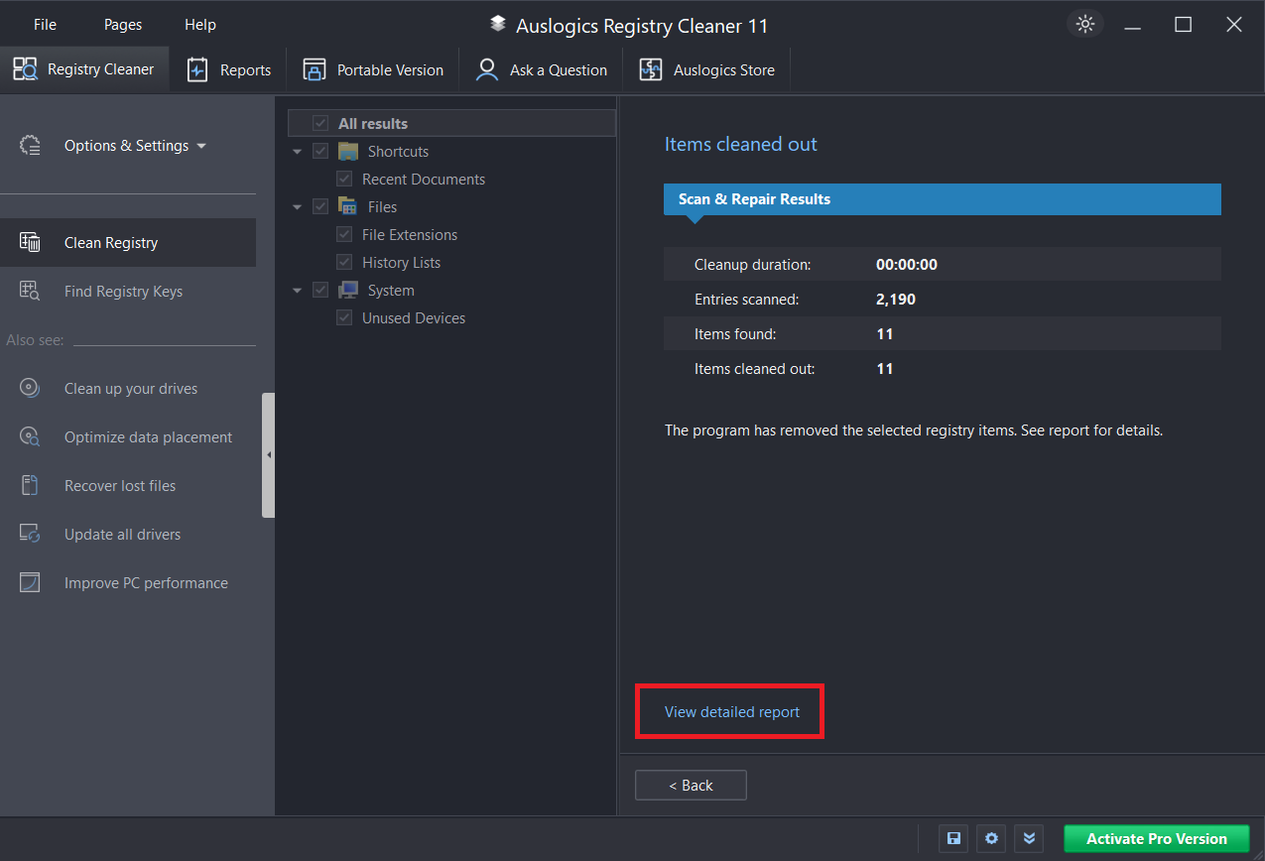Toggle the All results checkbox
Screen dimensions: 1265x861
[x=320, y=124]
